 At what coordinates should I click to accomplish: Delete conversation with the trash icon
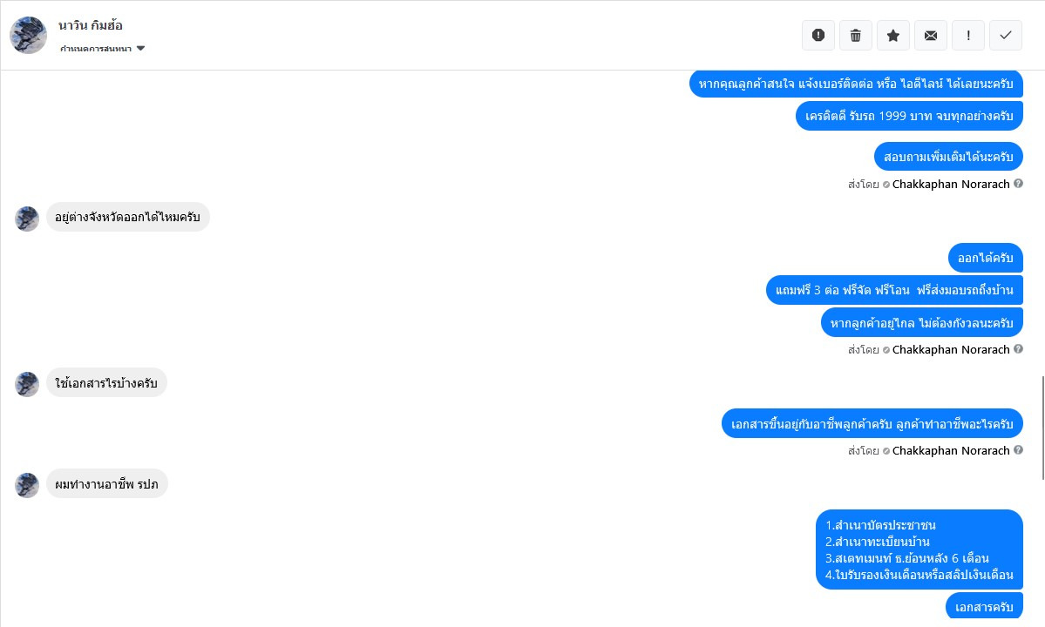(856, 36)
